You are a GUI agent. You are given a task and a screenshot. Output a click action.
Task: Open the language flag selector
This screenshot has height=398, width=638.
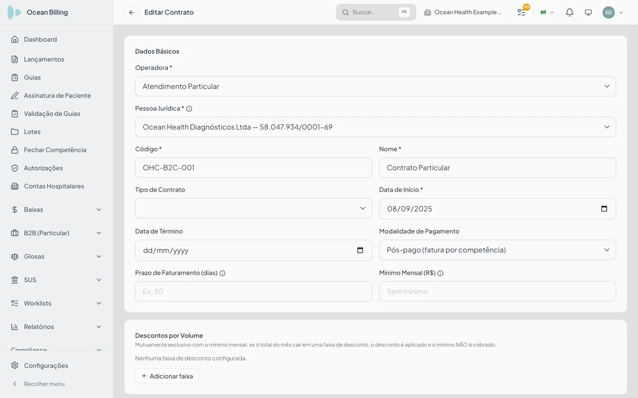547,12
